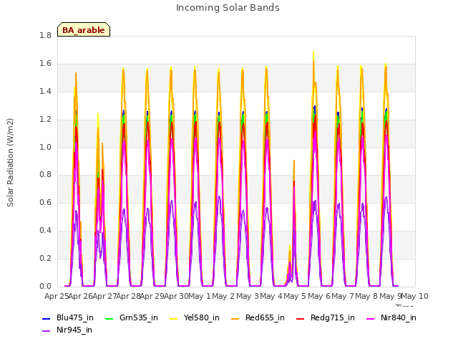Click the Yel580_in yellow legend swatch

(173, 318)
